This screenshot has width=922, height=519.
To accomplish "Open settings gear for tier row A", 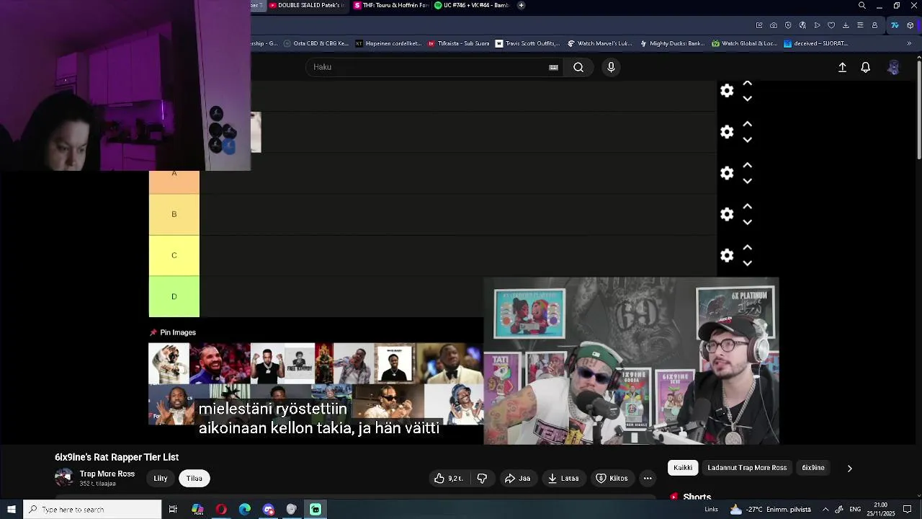I will (727, 173).
